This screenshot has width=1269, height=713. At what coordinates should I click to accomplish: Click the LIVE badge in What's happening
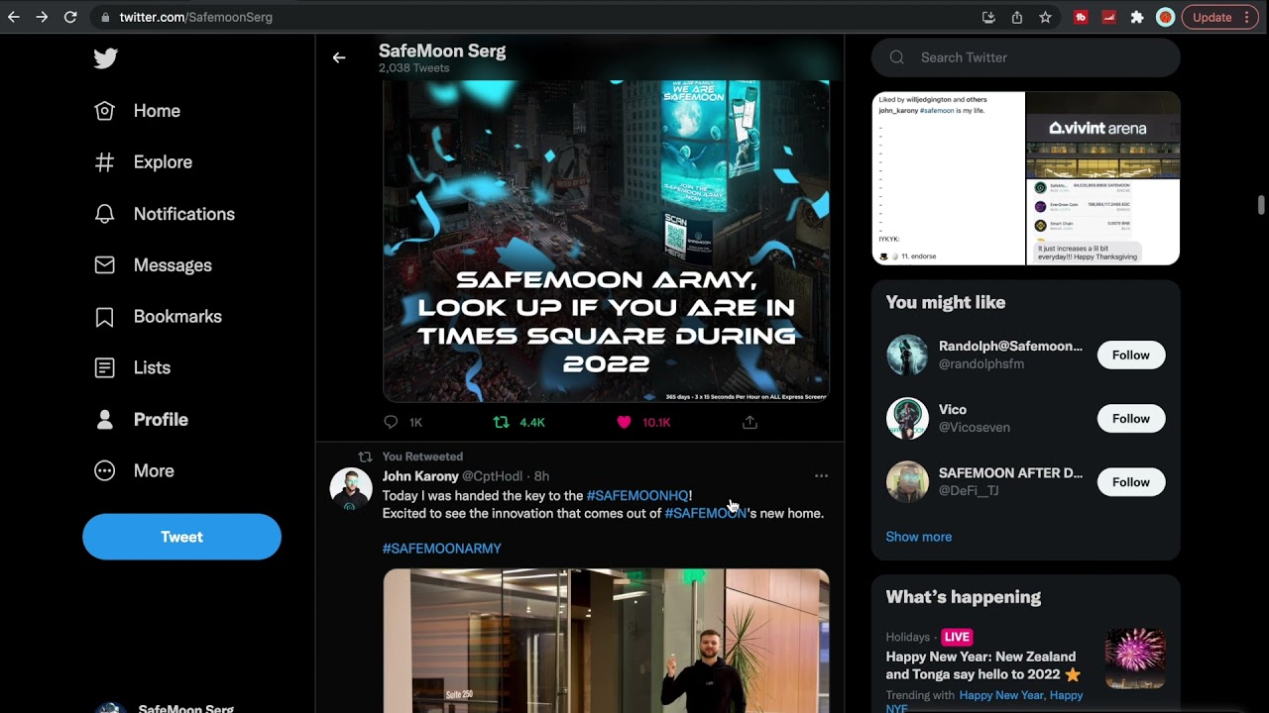click(x=957, y=637)
